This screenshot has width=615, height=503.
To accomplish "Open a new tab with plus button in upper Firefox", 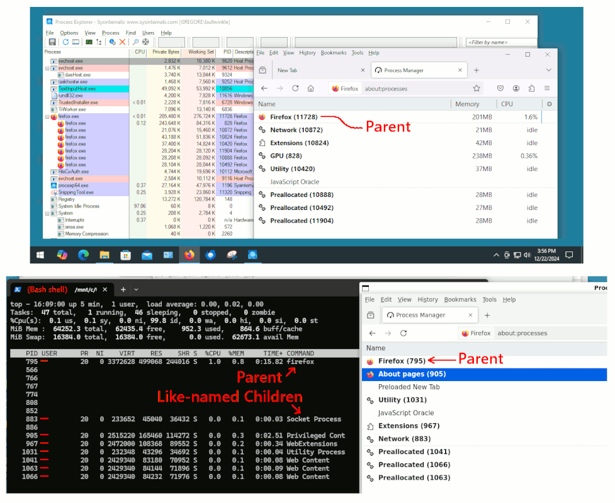I will pos(476,70).
